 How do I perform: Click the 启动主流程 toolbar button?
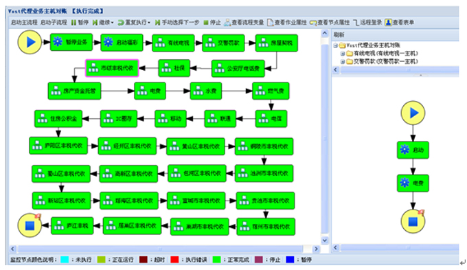click(24, 23)
